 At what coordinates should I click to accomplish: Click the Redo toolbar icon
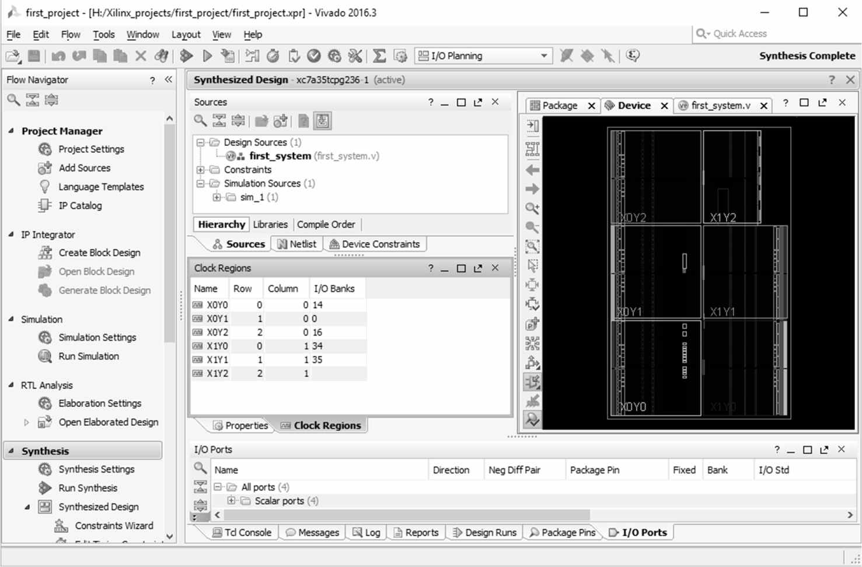[x=79, y=56]
